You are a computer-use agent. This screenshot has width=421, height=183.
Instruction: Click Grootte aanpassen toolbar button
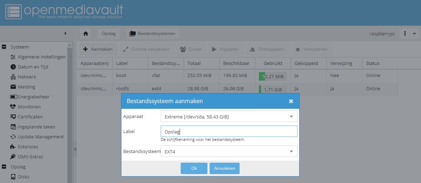click(147, 49)
